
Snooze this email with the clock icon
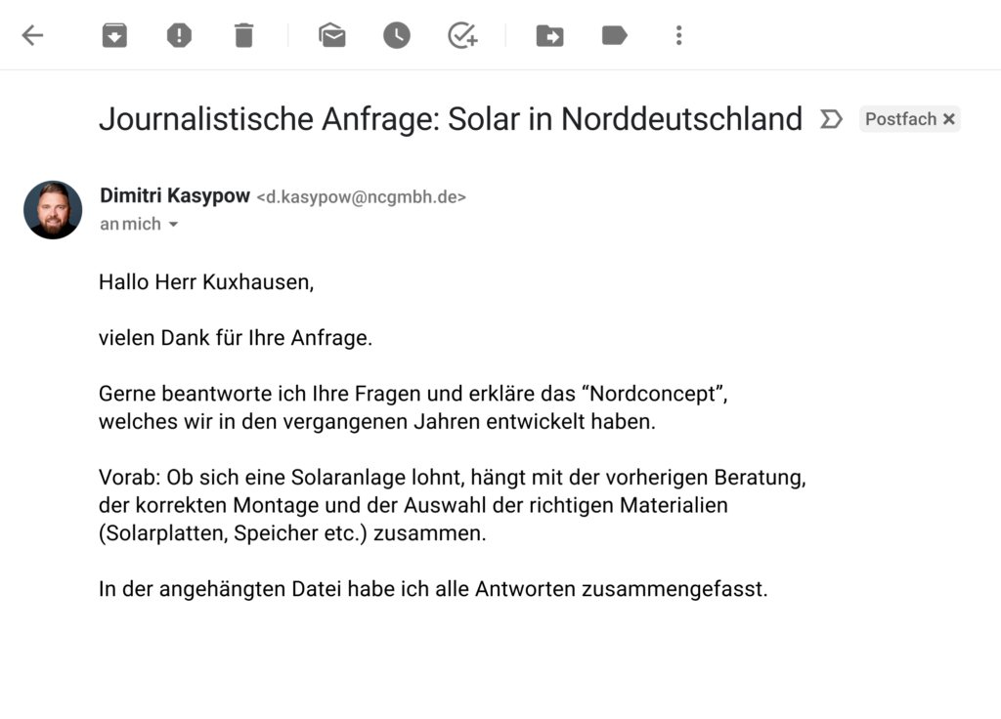(x=396, y=36)
